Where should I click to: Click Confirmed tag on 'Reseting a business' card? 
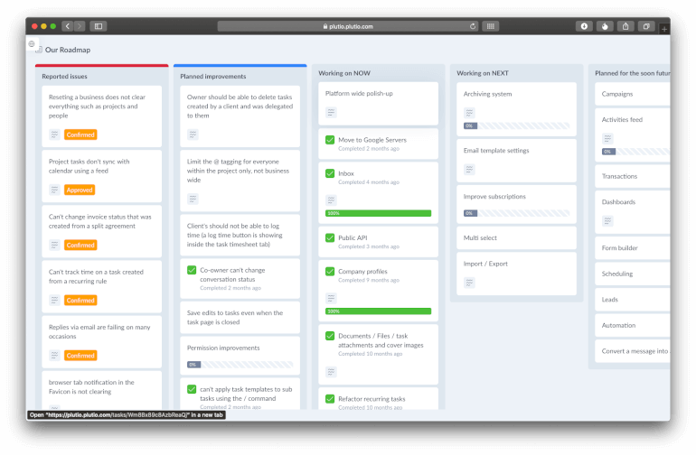click(x=80, y=135)
